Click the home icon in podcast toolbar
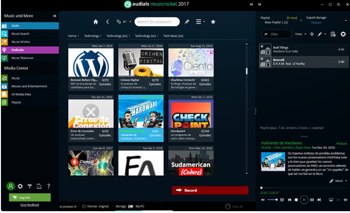 click(x=96, y=22)
